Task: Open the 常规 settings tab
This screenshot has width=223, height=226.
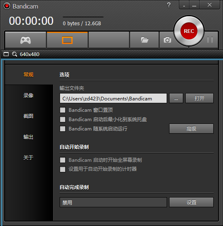Action: [28, 75]
